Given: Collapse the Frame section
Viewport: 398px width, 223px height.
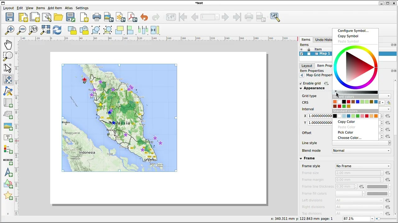Looking at the screenshot, I should click(x=301, y=158).
